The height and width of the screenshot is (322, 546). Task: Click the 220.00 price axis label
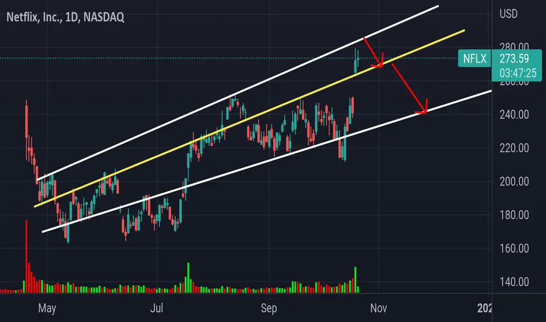tap(514, 148)
